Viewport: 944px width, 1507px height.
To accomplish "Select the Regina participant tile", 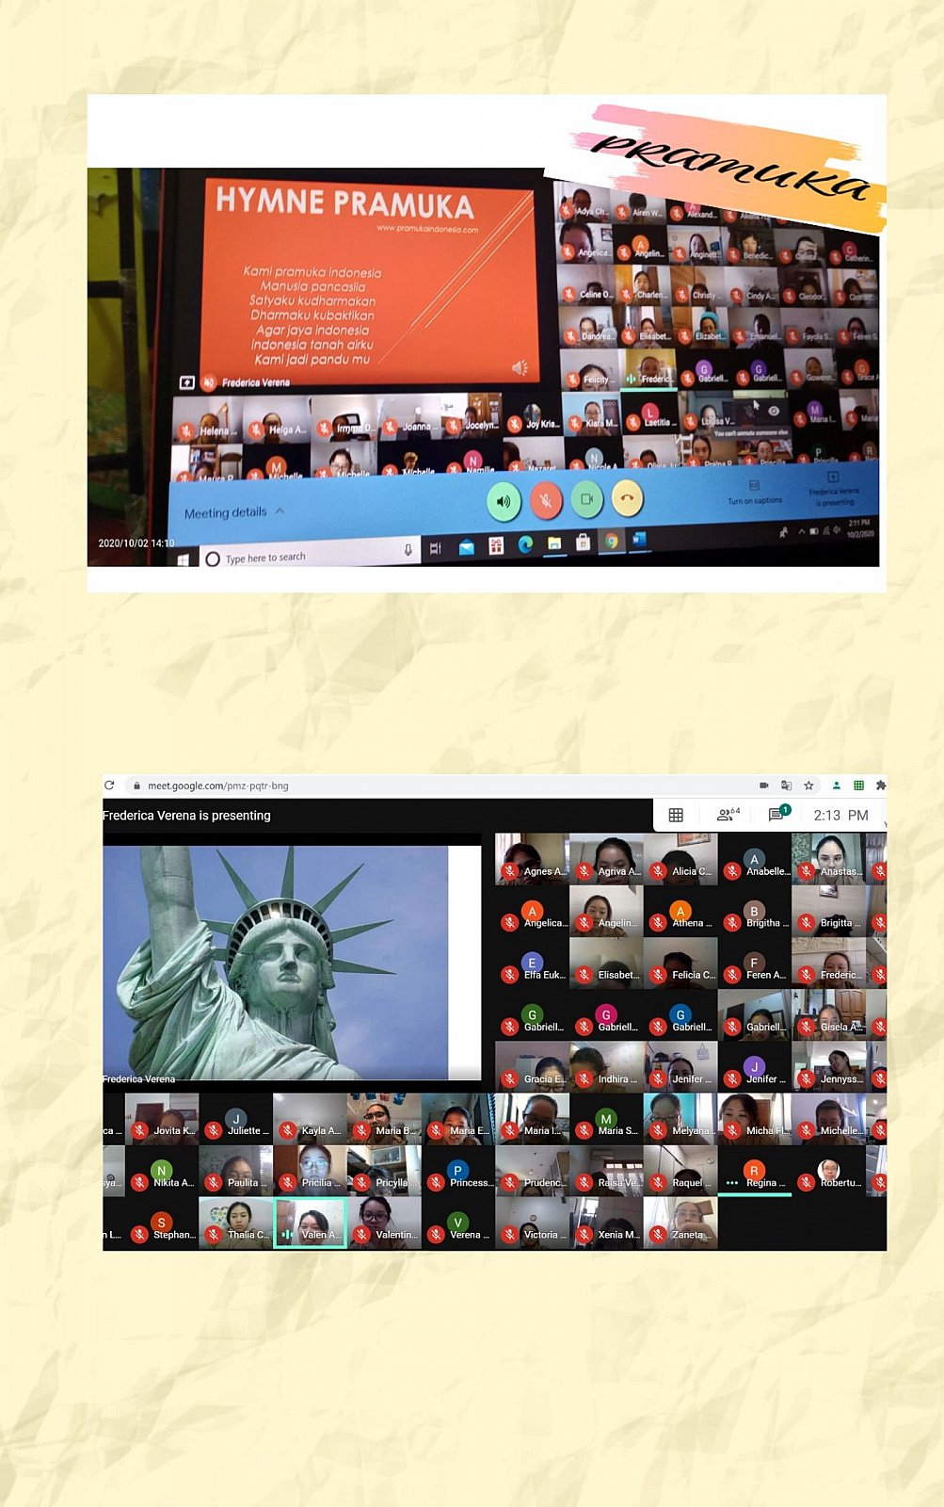I will click(754, 1171).
